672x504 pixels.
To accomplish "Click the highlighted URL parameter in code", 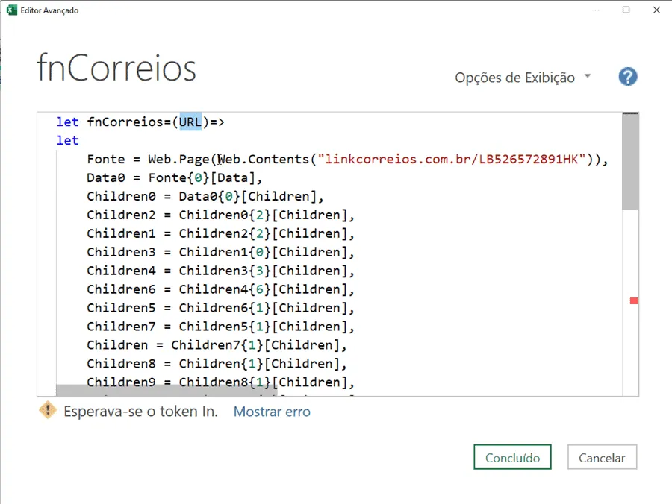I will 190,122.
